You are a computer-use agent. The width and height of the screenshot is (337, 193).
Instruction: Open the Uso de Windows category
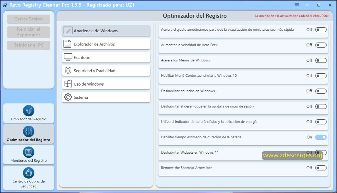coord(106,84)
